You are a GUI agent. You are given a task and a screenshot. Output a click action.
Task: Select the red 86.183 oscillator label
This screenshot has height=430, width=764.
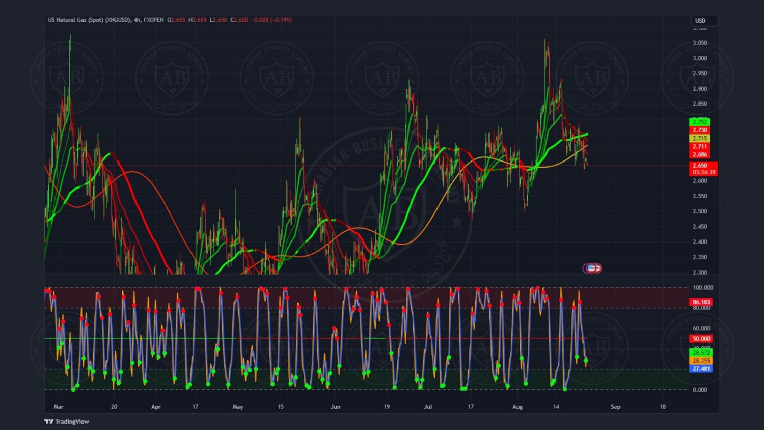click(x=701, y=302)
